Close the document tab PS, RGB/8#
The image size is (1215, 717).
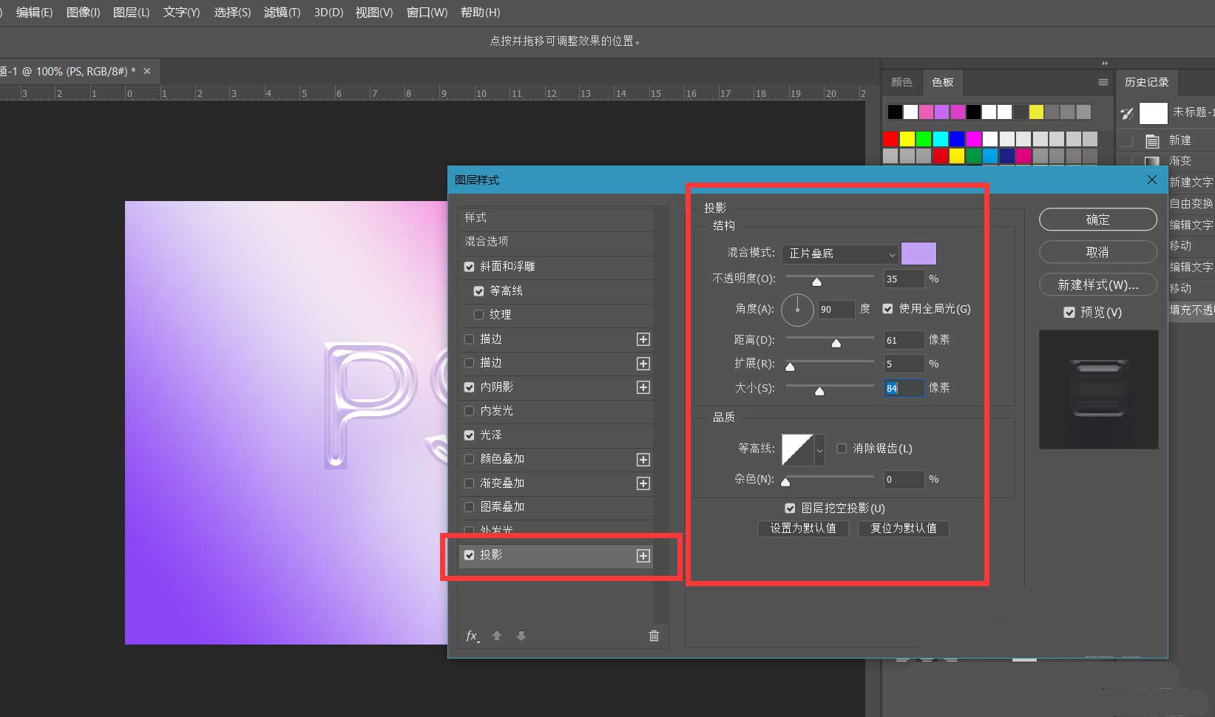(x=147, y=71)
